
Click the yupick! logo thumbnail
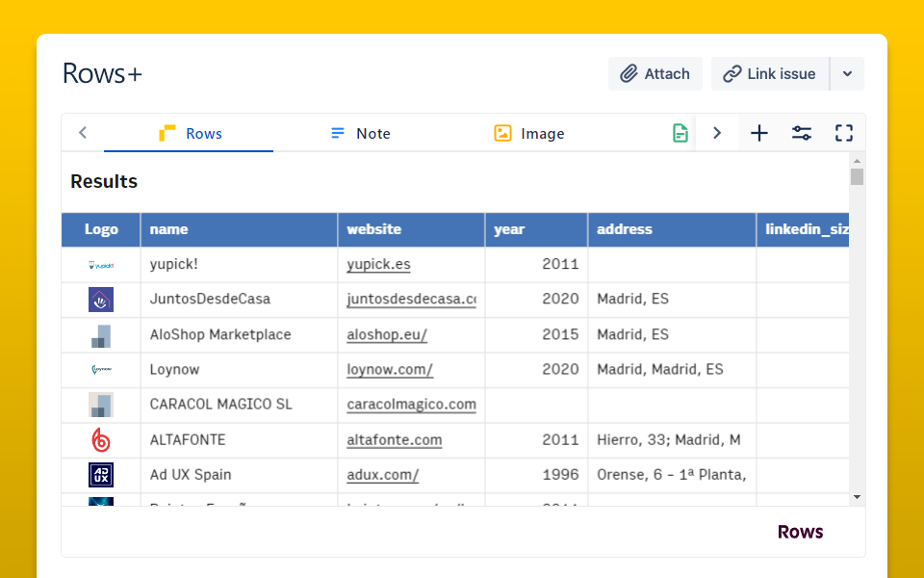(101, 266)
